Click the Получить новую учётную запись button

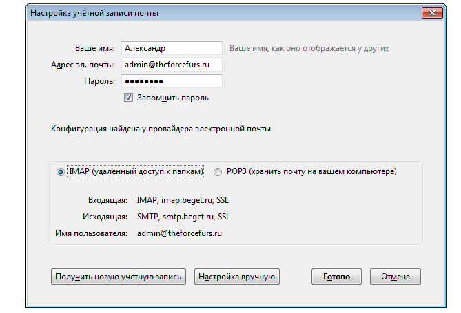click(119, 277)
